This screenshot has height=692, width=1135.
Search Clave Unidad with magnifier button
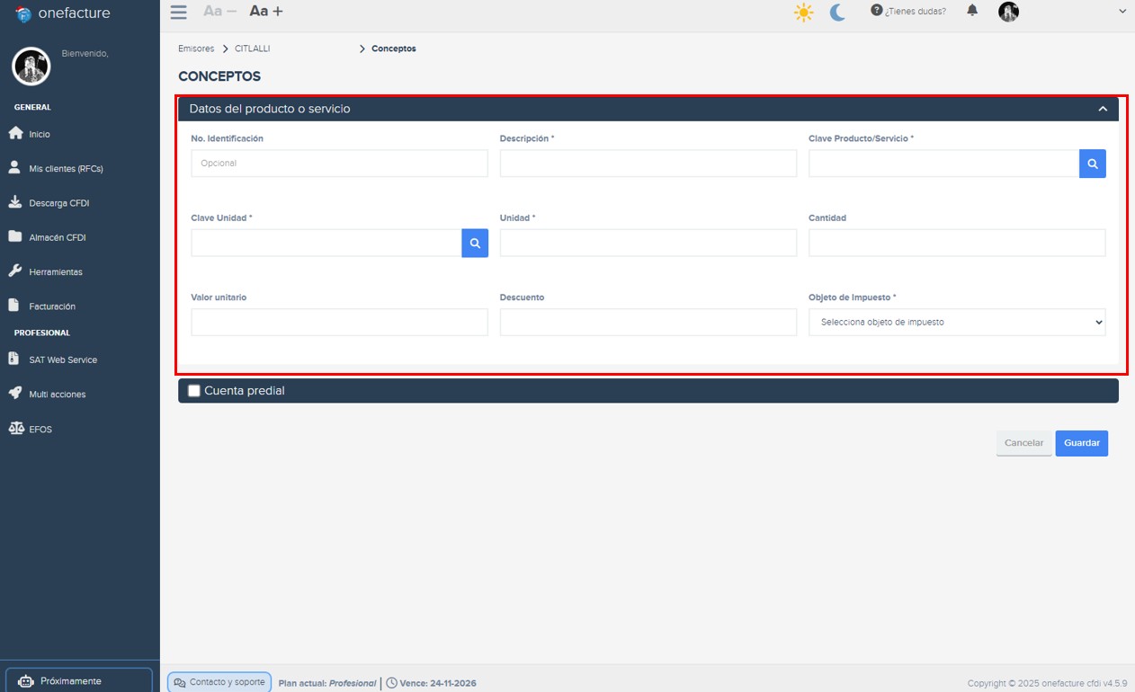pos(475,244)
